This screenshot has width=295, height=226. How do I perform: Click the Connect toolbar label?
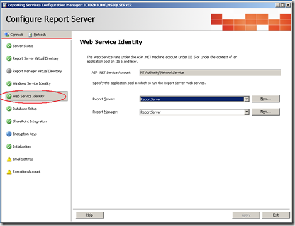[x=16, y=35]
